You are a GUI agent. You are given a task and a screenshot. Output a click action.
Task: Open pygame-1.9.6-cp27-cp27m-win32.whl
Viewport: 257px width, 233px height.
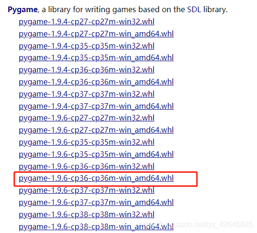(87, 118)
